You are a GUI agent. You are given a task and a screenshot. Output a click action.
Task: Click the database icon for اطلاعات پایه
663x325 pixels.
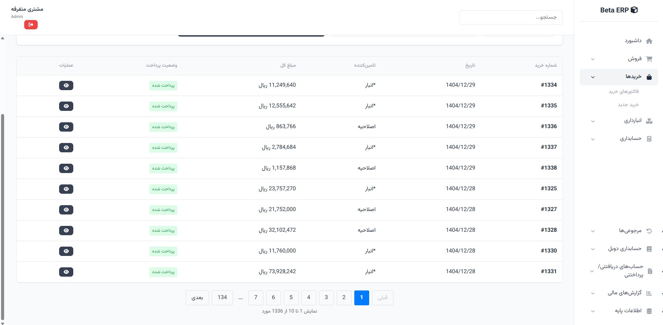[x=649, y=311]
